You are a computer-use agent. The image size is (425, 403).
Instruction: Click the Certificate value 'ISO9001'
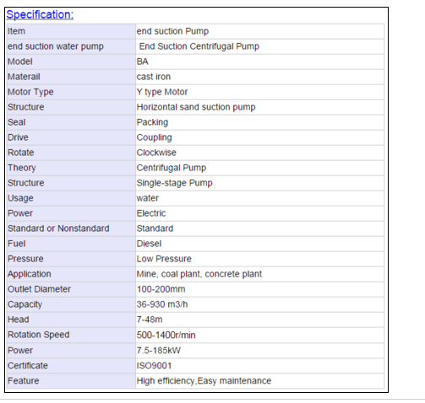154,366
